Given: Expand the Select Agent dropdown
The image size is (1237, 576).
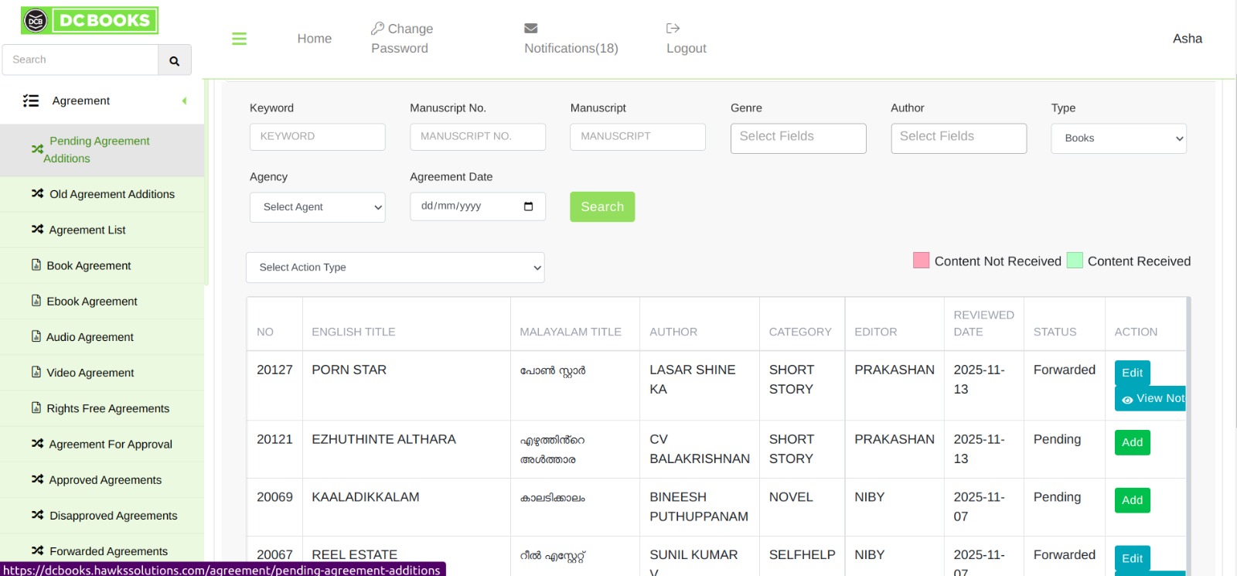Looking at the screenshot, I should pos(317,207).
